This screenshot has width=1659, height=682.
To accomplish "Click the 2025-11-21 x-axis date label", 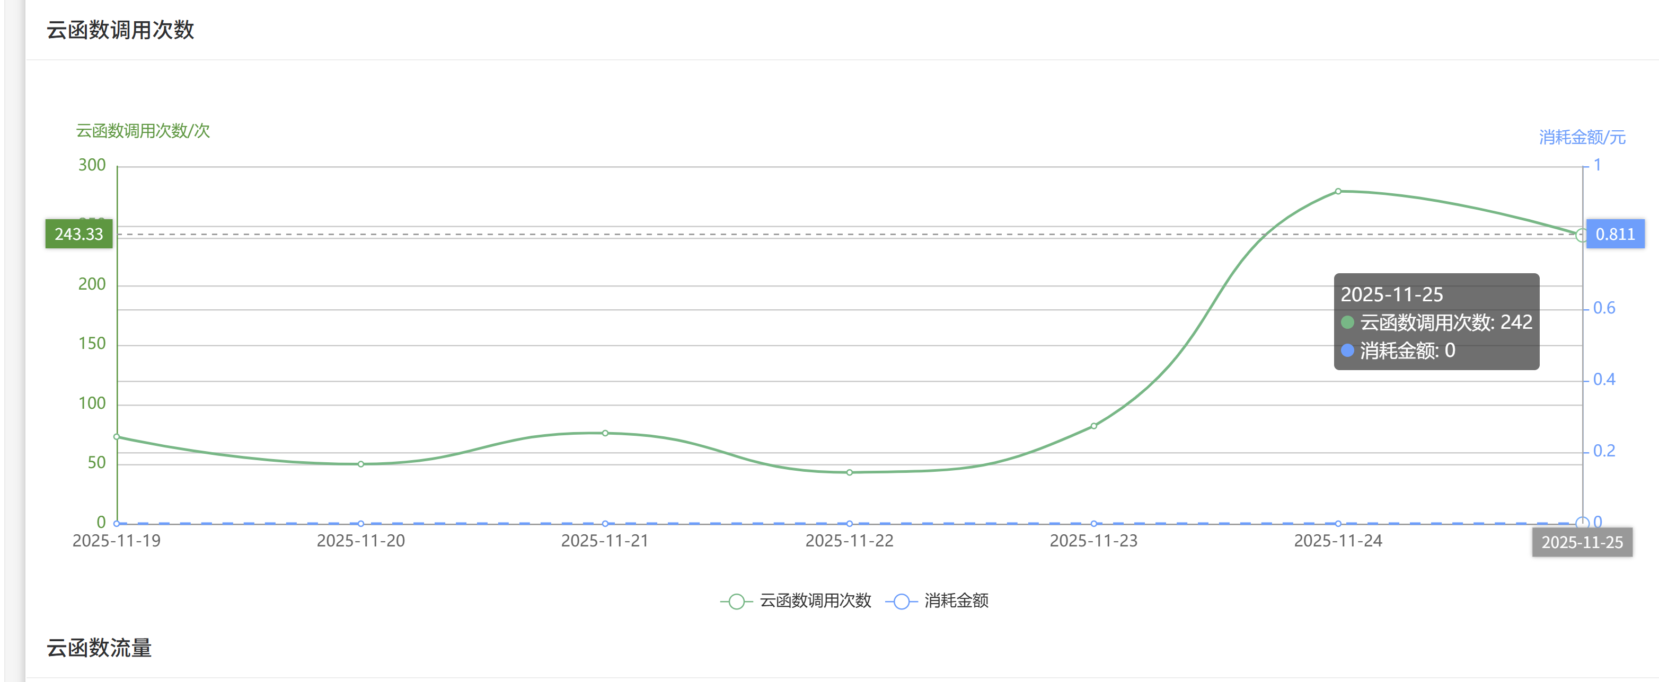I will coord(605,541).
